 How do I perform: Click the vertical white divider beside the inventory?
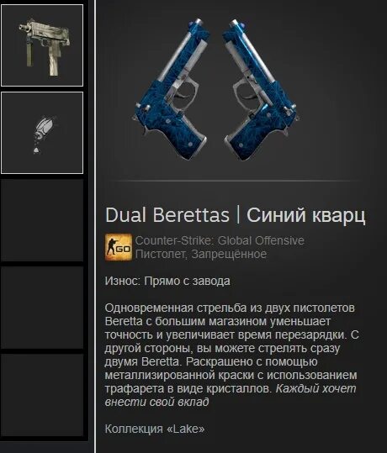95,227
